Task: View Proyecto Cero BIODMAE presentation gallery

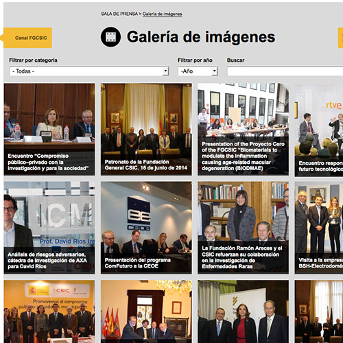Action: (243, 130)
